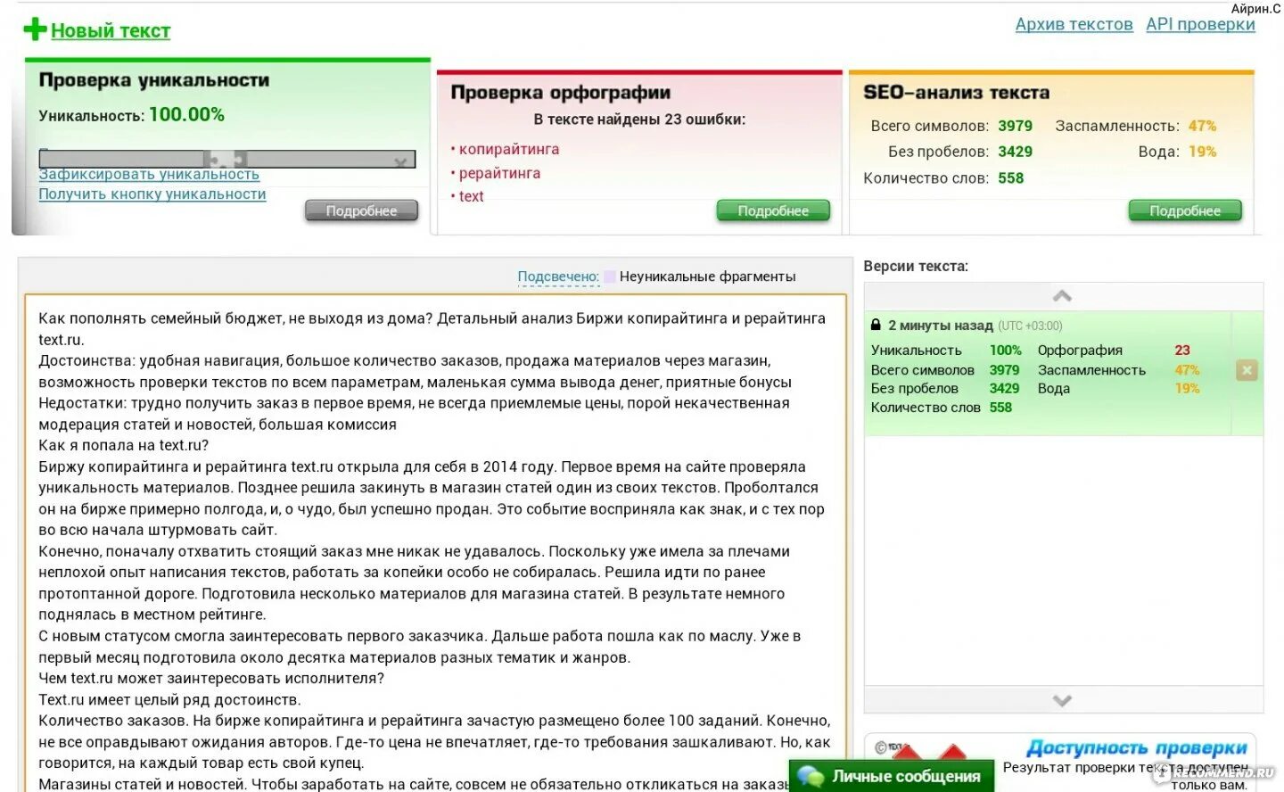The height and width of the screenshot is (792, 1284).
Task: Click inside the main text editing area
Action: (x=435, y=544)
